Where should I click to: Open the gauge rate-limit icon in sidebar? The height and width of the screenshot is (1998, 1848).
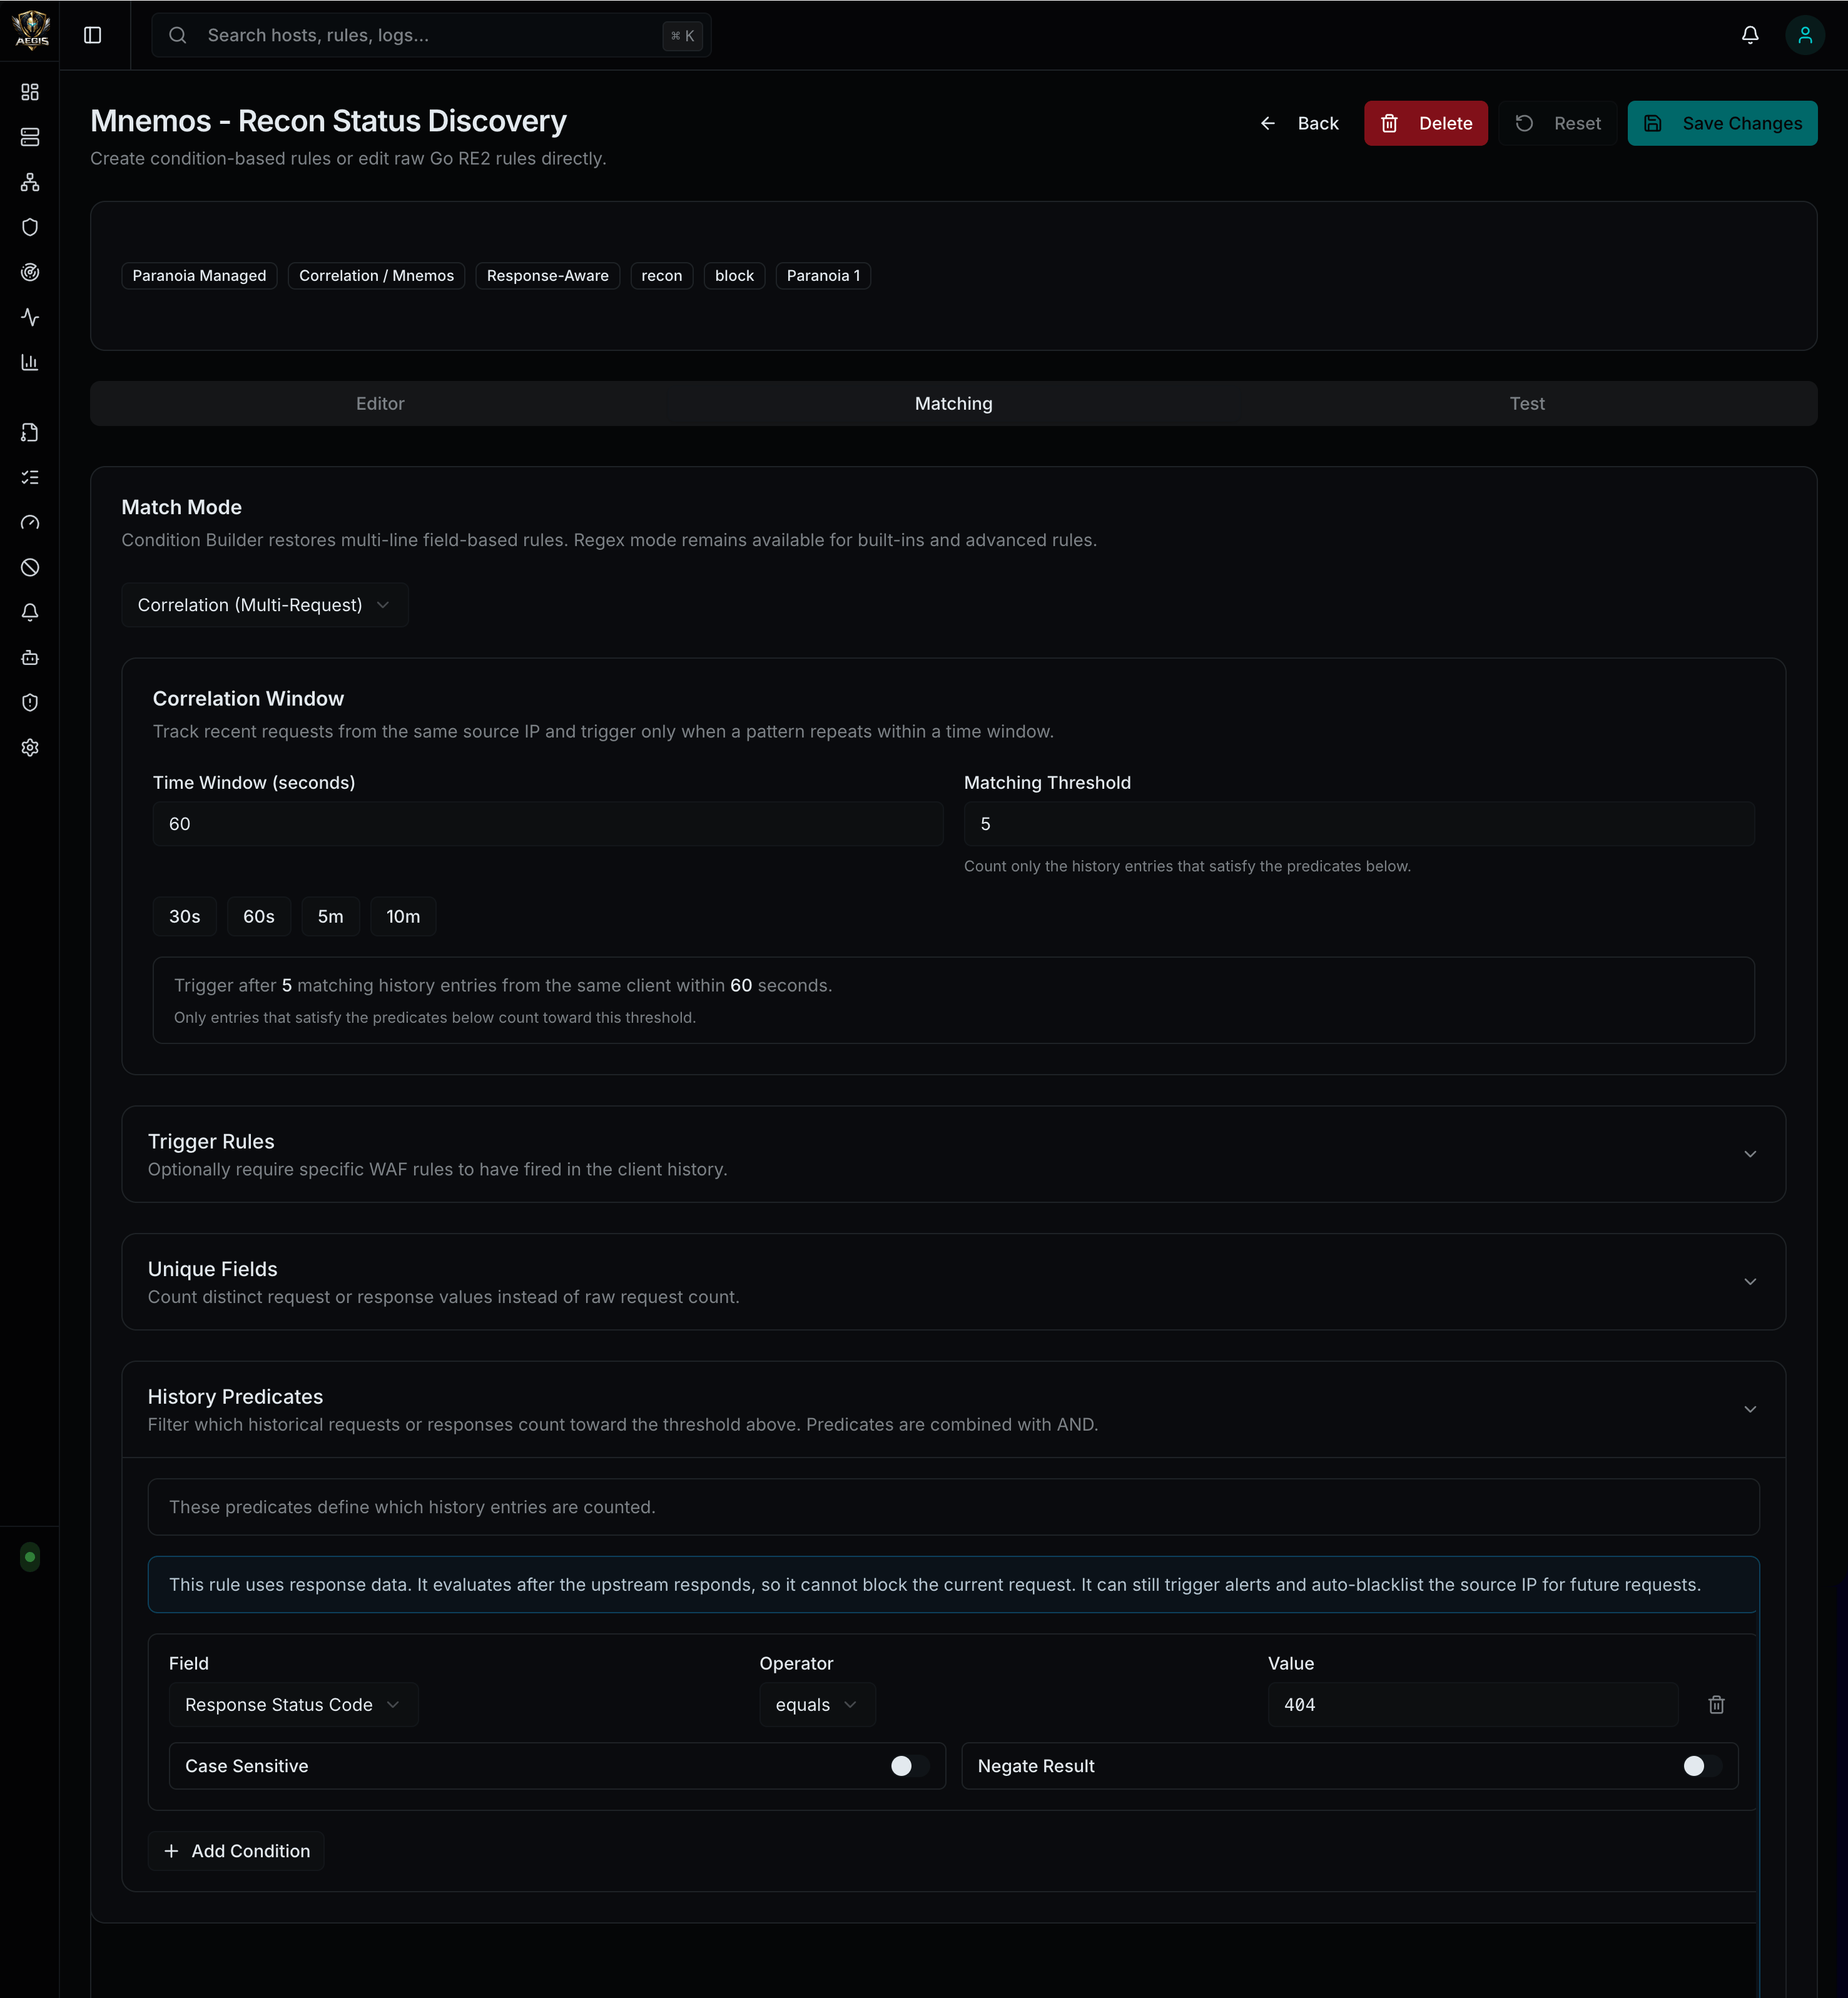(30, 522)
